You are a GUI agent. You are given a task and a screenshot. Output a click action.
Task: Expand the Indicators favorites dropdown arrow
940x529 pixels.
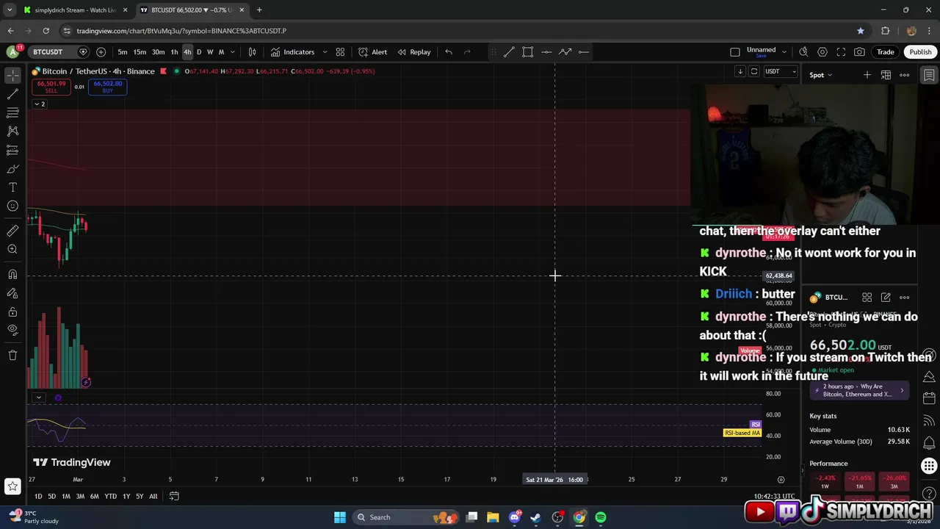click(325, 52)
